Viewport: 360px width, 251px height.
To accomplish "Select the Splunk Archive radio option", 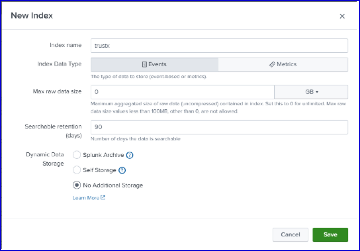I will (77, 155).
